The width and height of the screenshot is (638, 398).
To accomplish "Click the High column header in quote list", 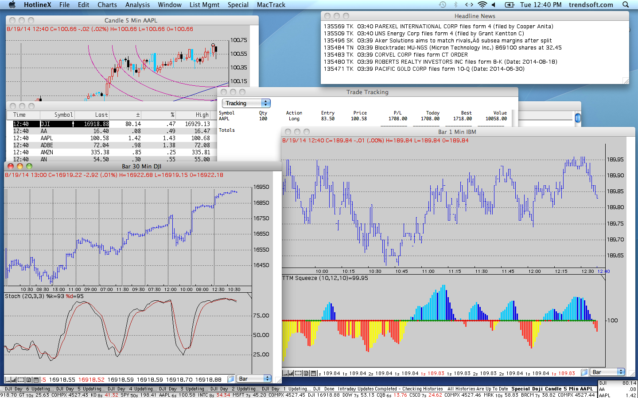I will click(x=194, y=115).
